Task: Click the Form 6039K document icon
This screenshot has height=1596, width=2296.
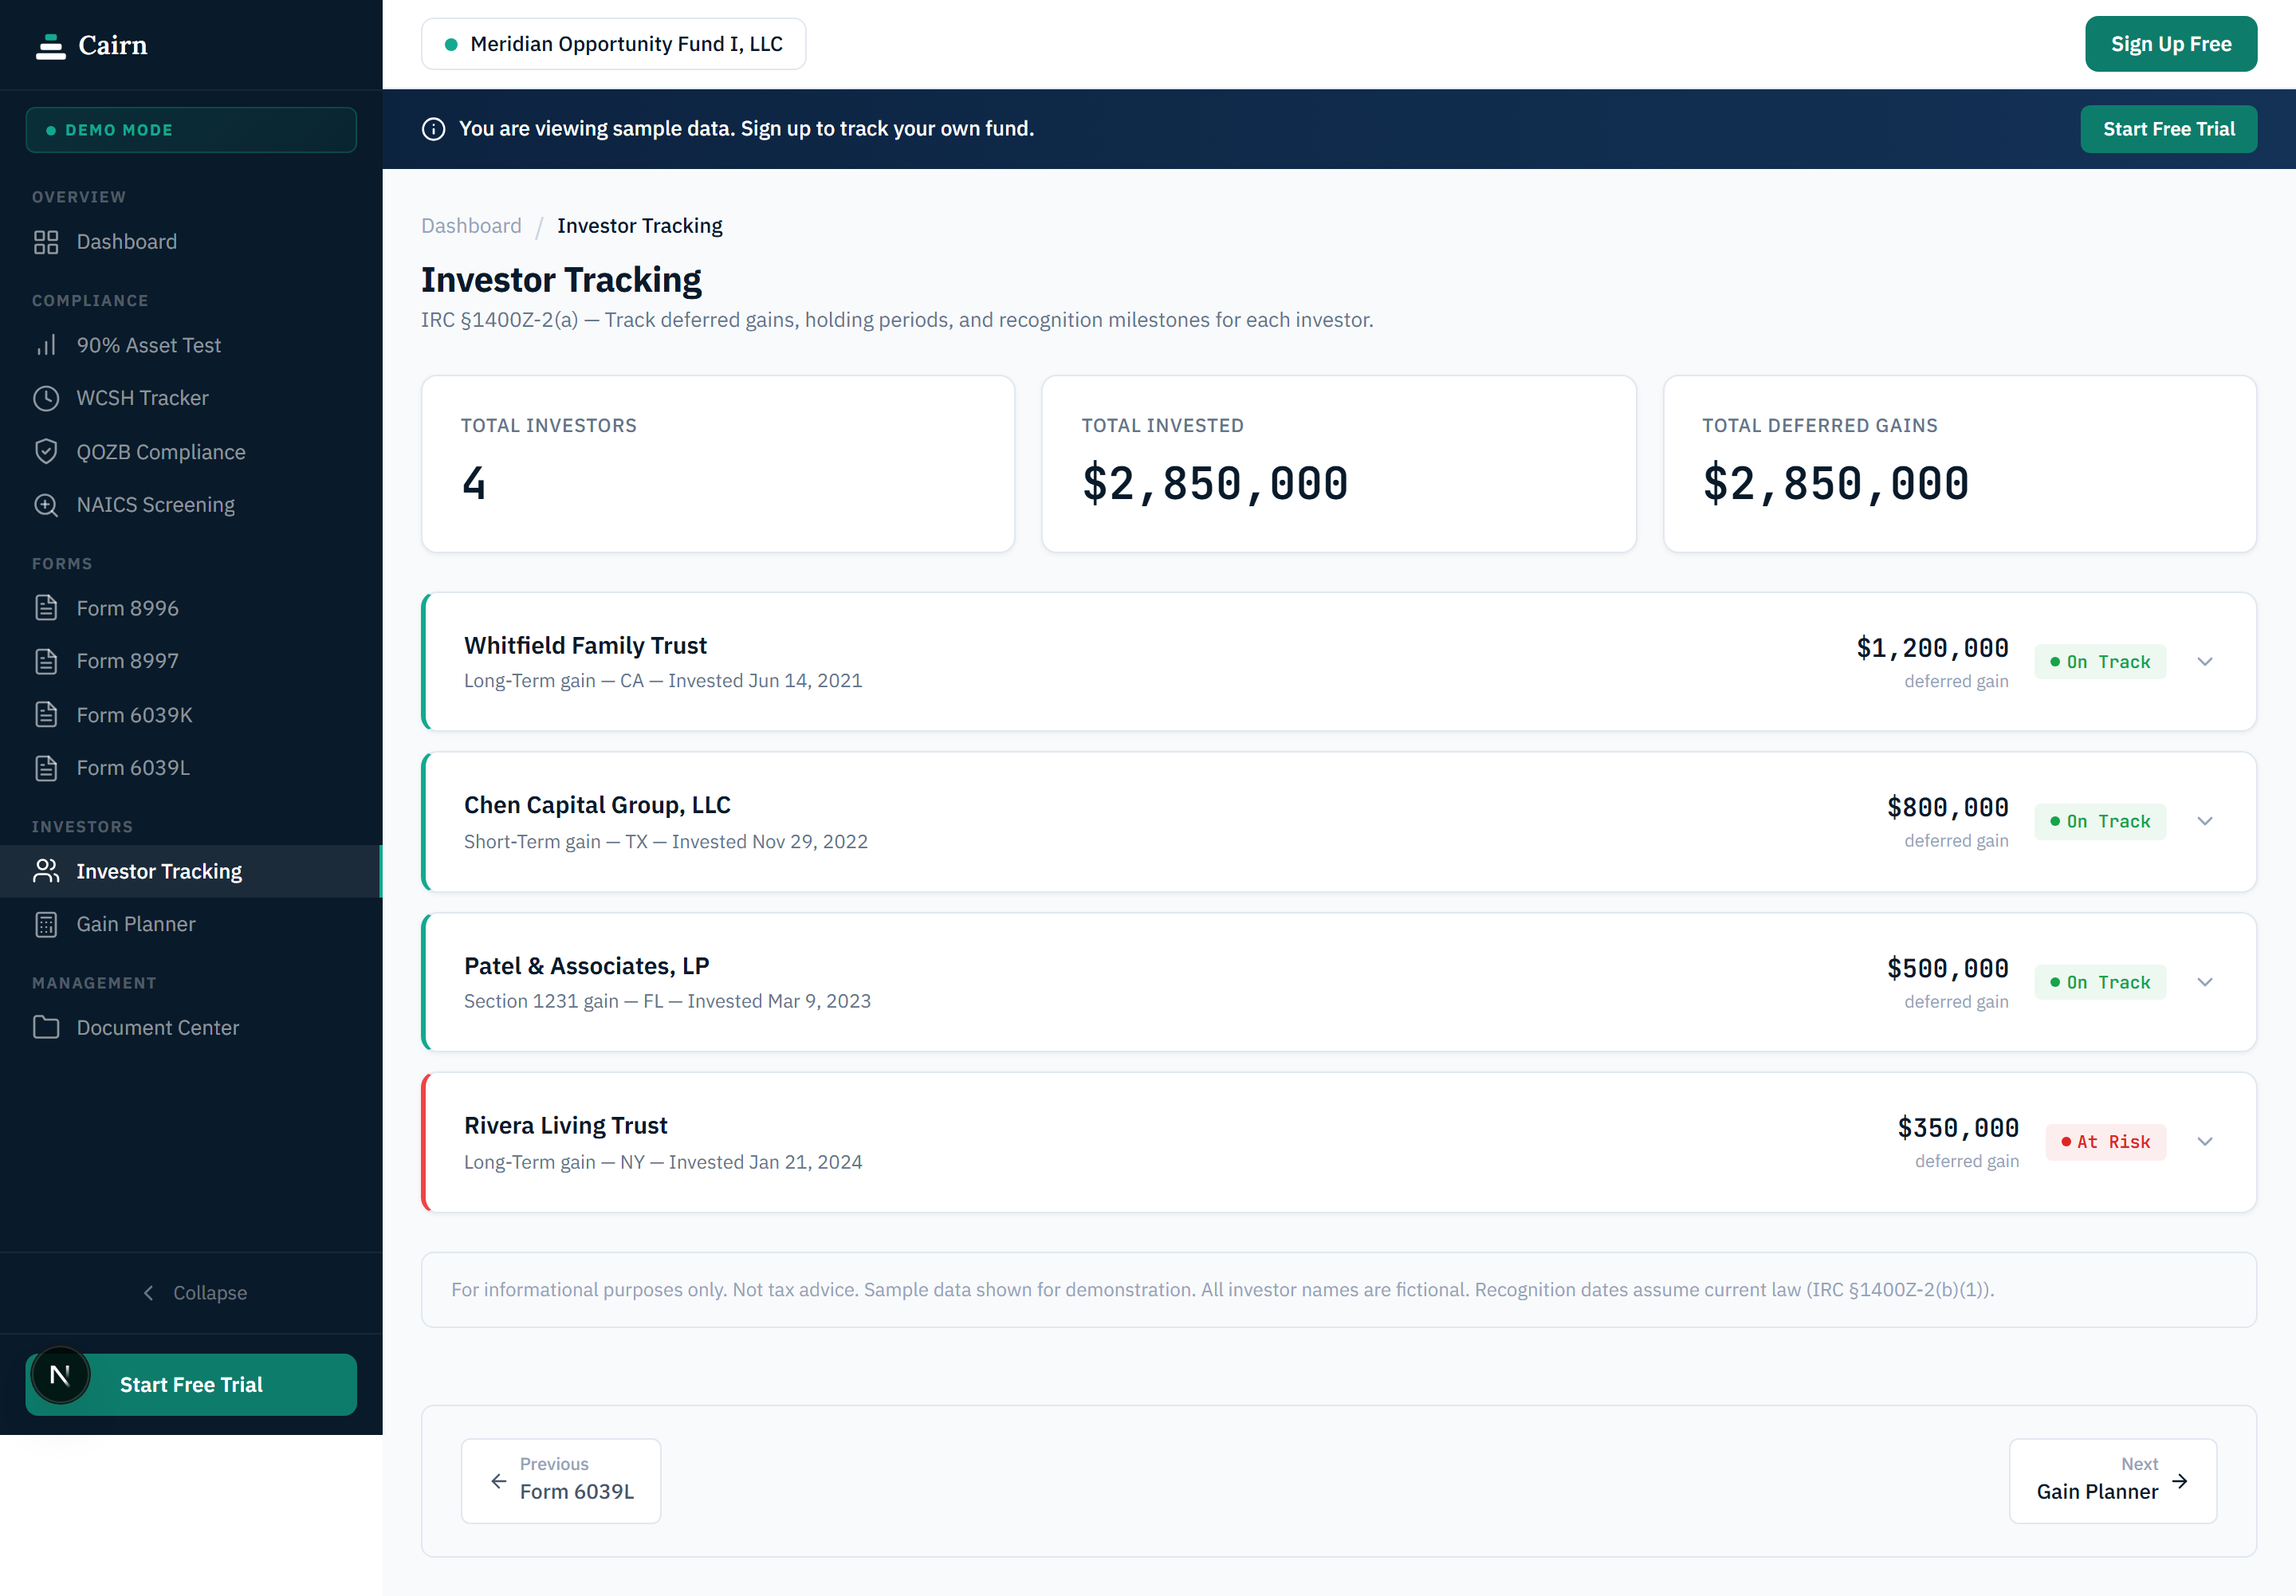Action: [46, 715]
